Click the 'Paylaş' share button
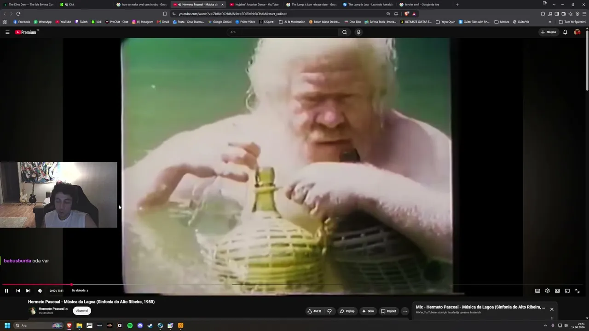Viewport: 589px width, 331px height. (x=347, y=311)
